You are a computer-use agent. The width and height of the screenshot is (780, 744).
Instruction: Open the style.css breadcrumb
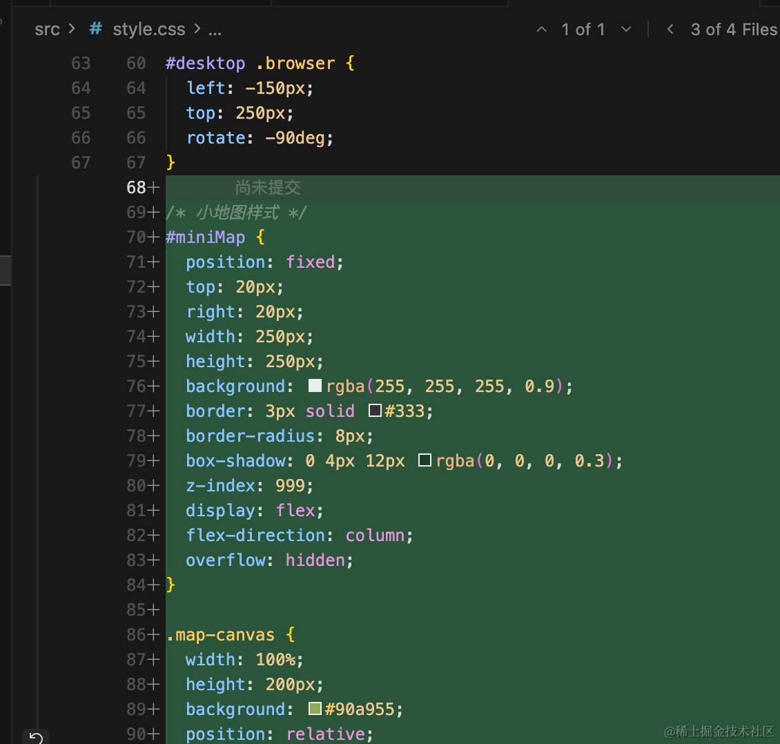coord(149,30)
